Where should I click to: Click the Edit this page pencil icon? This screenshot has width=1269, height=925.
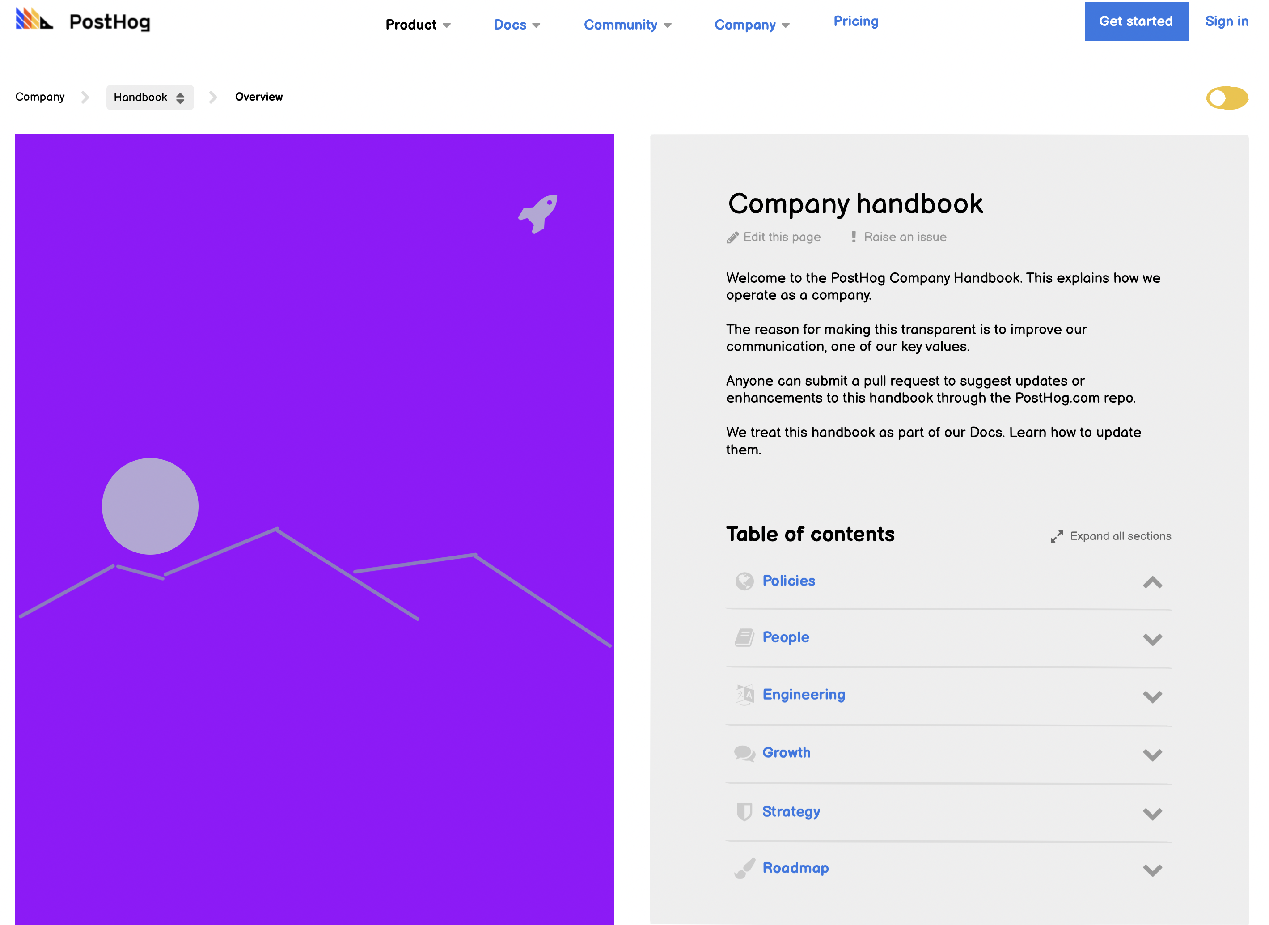pyautogui.click(x=733, y=237)
